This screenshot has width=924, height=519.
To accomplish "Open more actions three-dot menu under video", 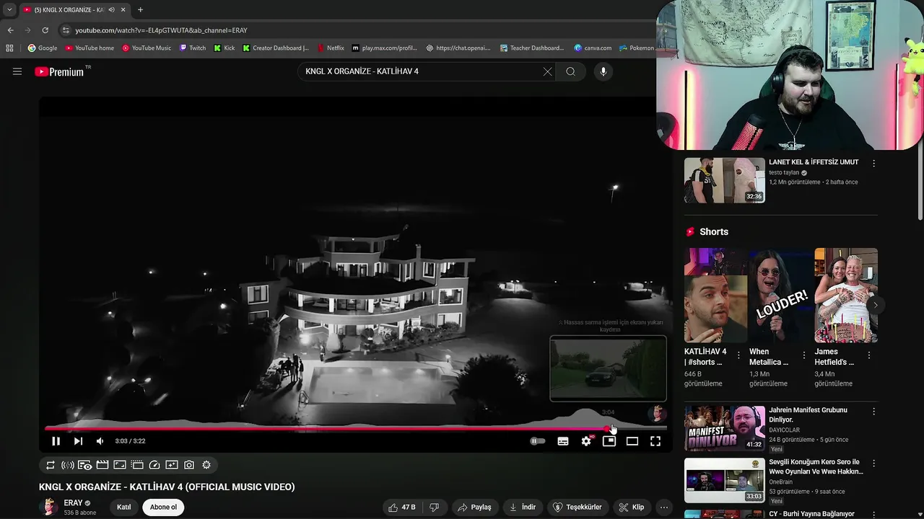I will [x=664, y=507].
